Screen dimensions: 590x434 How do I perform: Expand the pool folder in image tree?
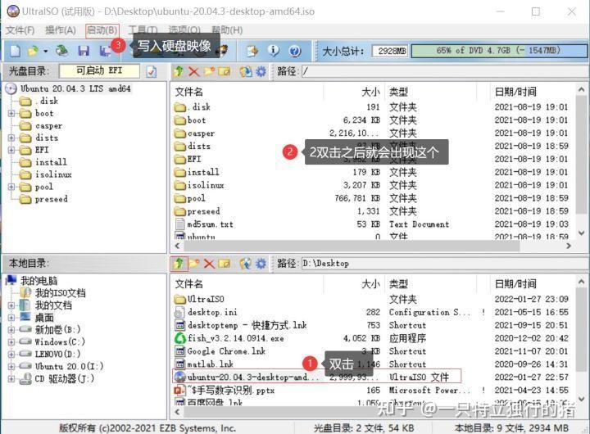click(11, 187)
